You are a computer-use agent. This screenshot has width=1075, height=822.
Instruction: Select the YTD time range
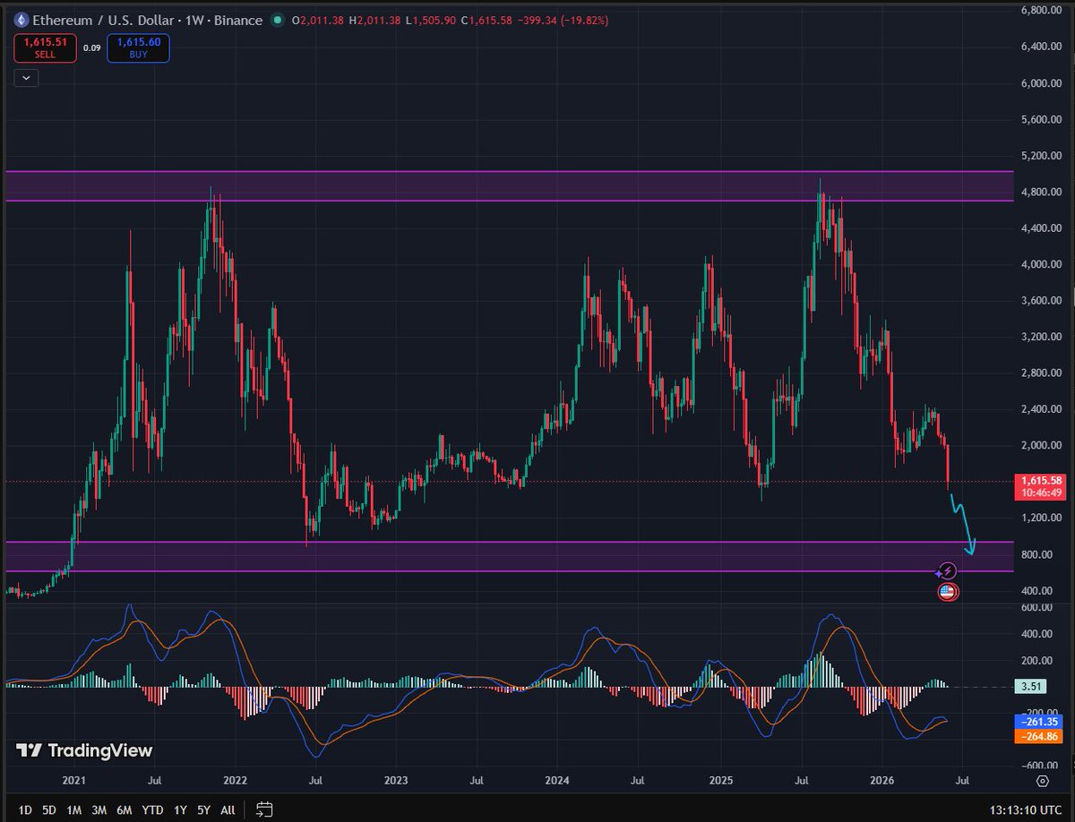click(152, 809)
